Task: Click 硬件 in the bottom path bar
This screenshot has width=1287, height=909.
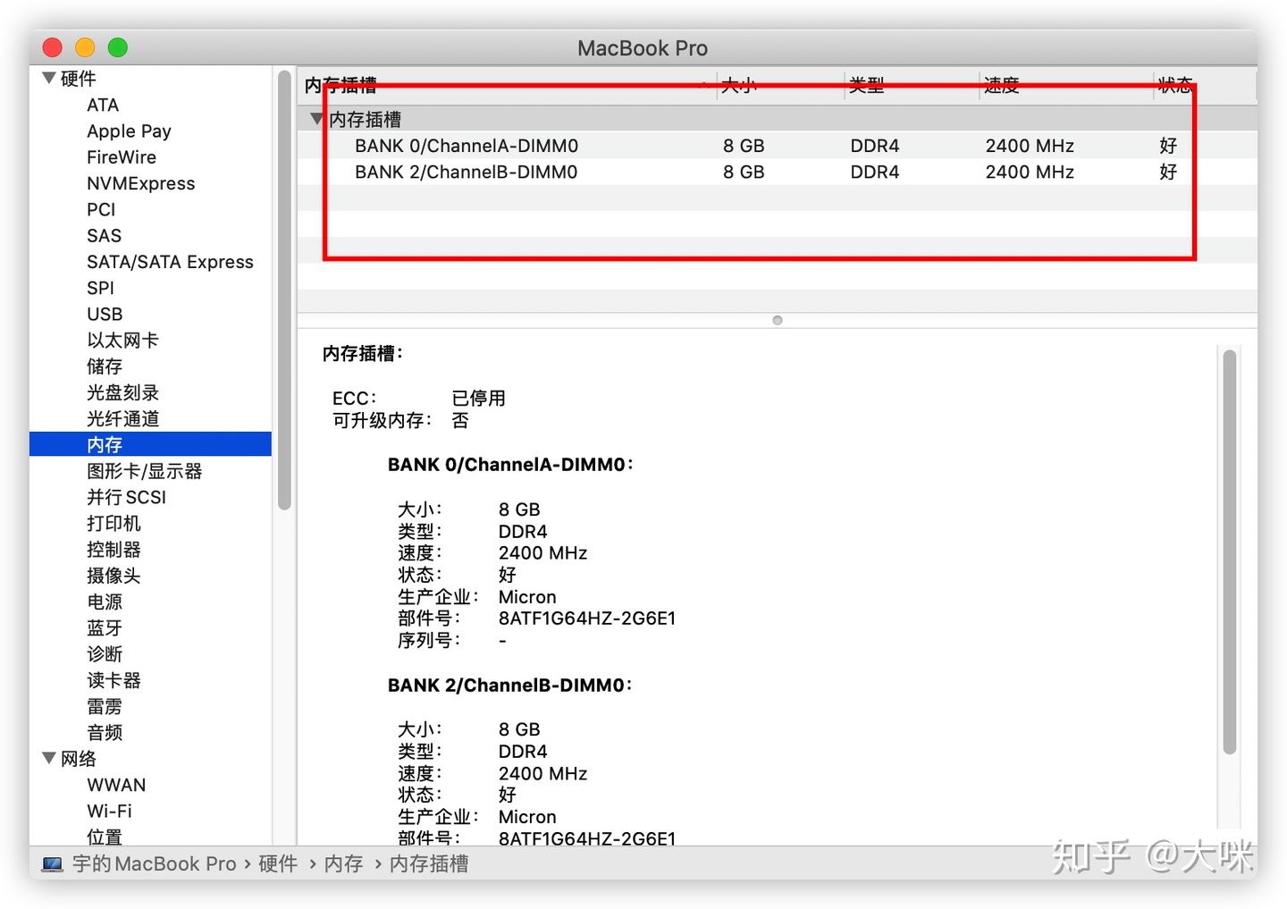Action: pos(277,864)
